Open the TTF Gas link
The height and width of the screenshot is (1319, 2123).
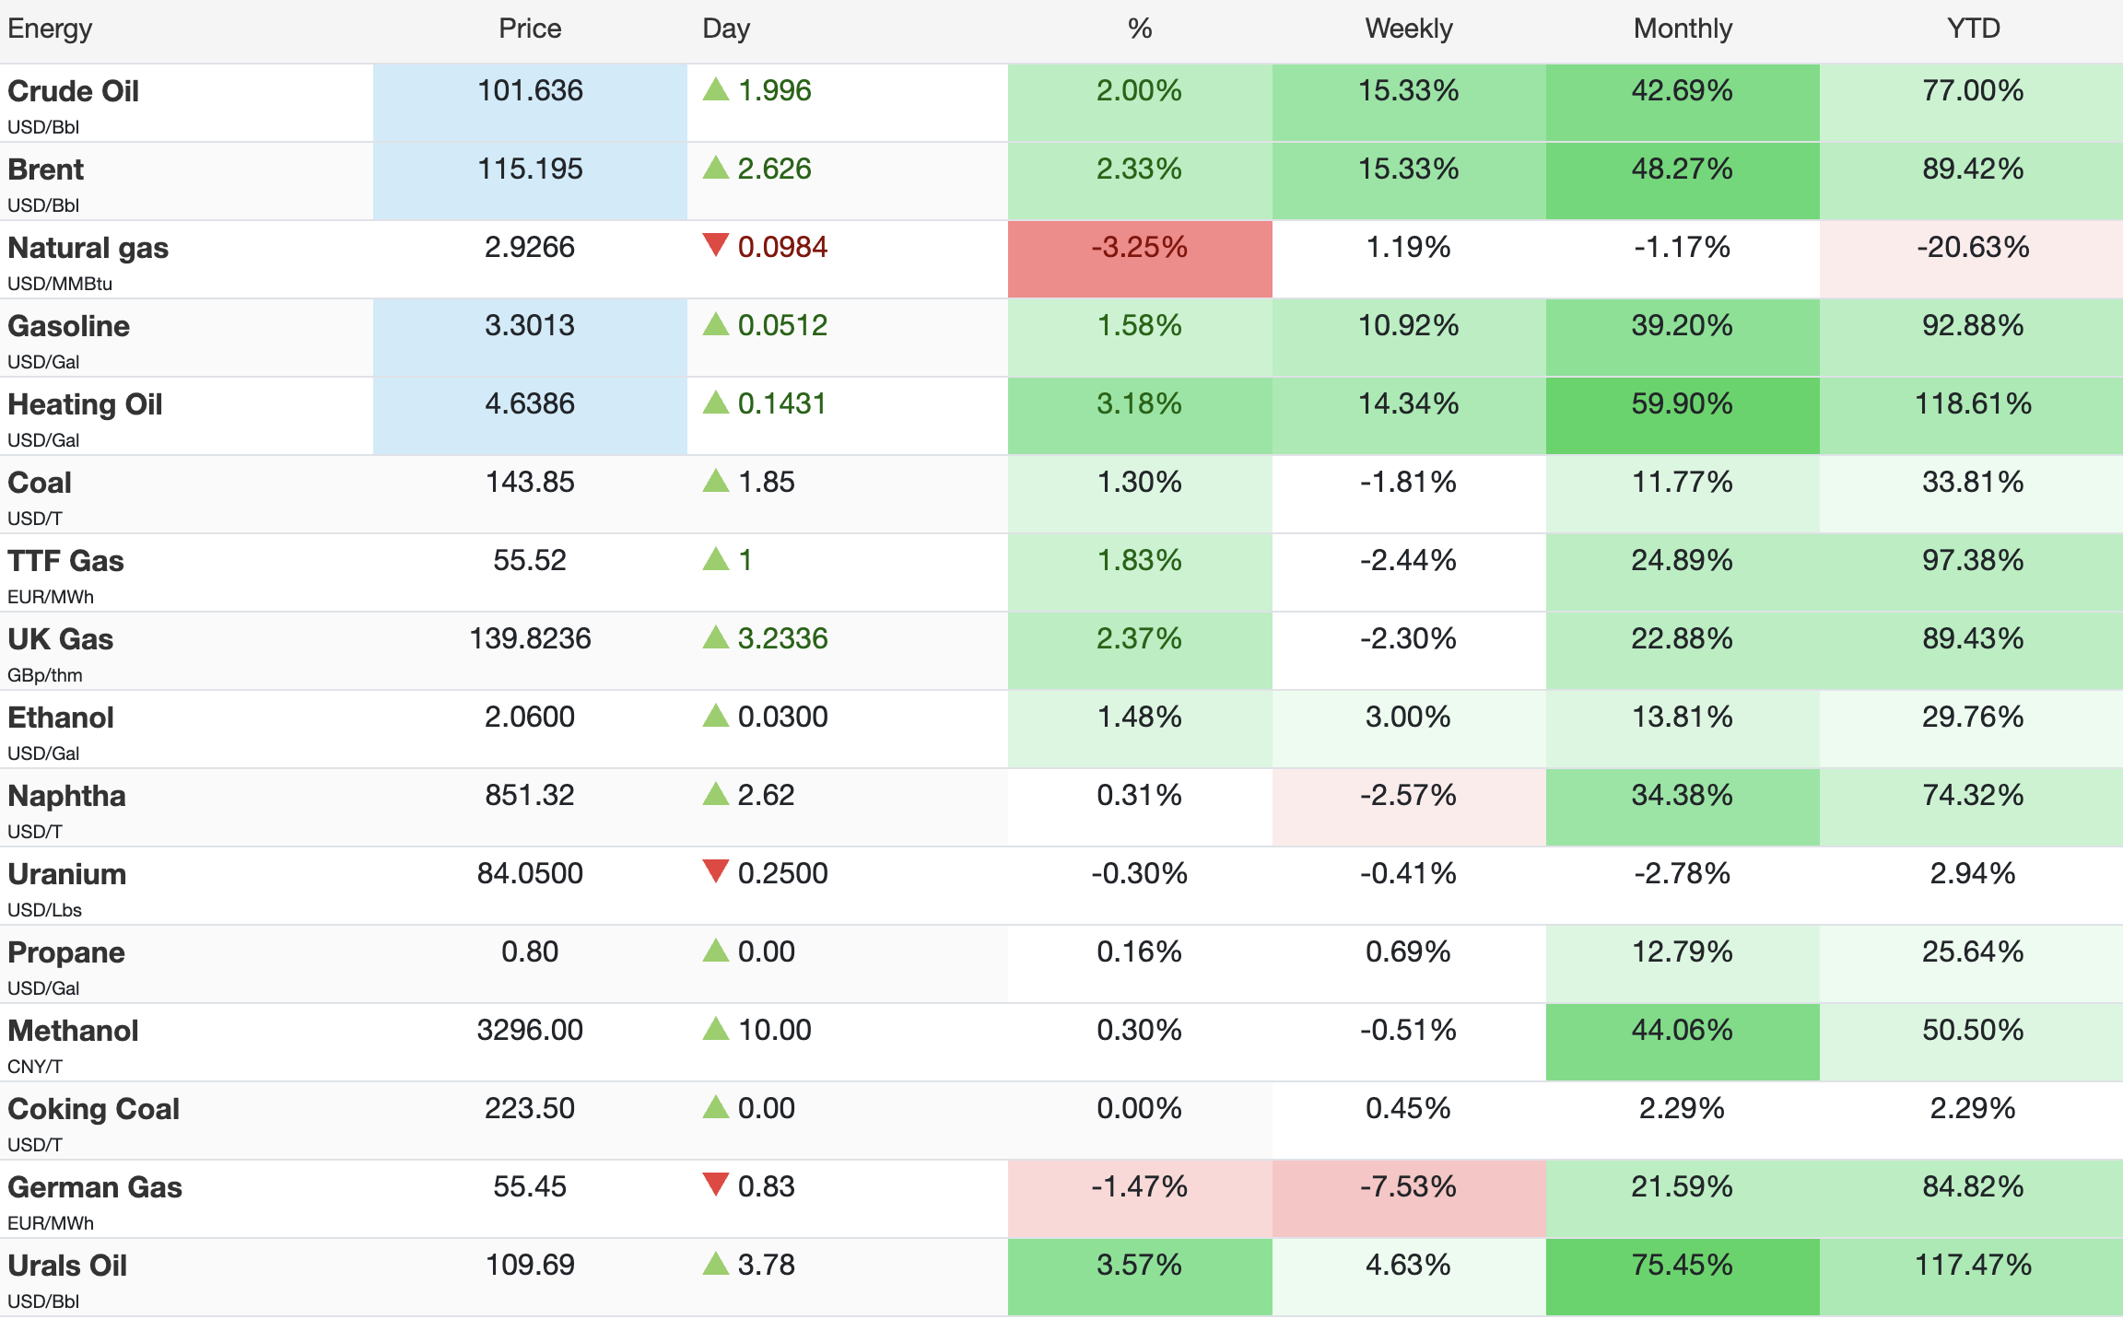point(65,561)
